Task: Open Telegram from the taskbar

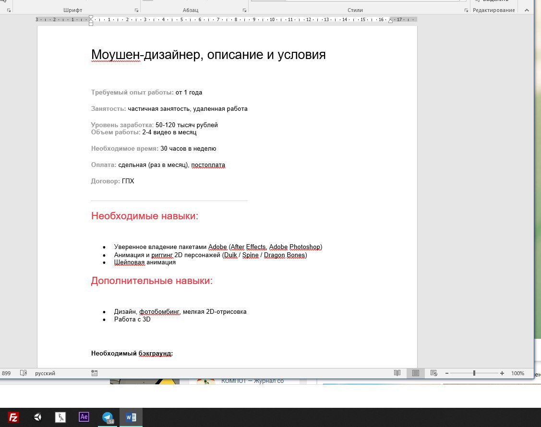Action: coord(108,417)
